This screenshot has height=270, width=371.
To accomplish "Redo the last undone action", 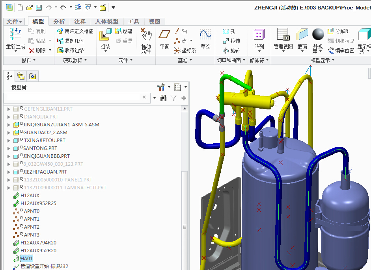I will [63, 7].
